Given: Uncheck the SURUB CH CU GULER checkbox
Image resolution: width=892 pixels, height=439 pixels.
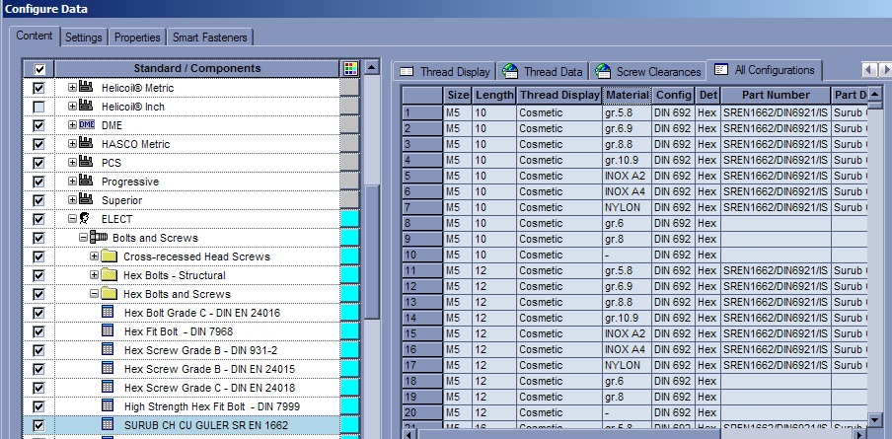Looking at the screenshot, I should [38, 425].
